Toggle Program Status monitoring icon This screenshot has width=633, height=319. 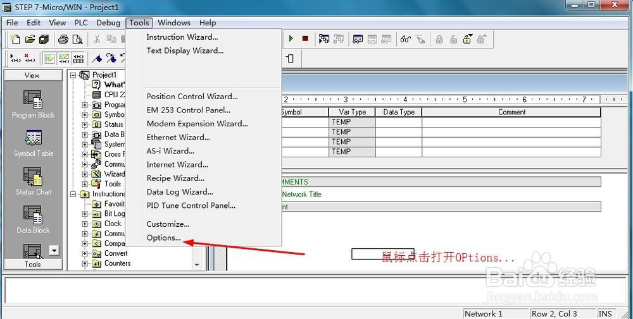[323, 39]
